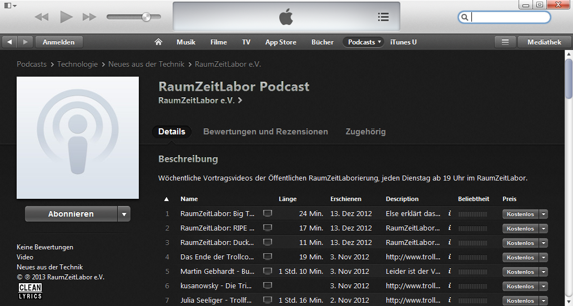Screen dimensions: 573x306
Task: Open the store menu hamburger icon
Action: 505,42
